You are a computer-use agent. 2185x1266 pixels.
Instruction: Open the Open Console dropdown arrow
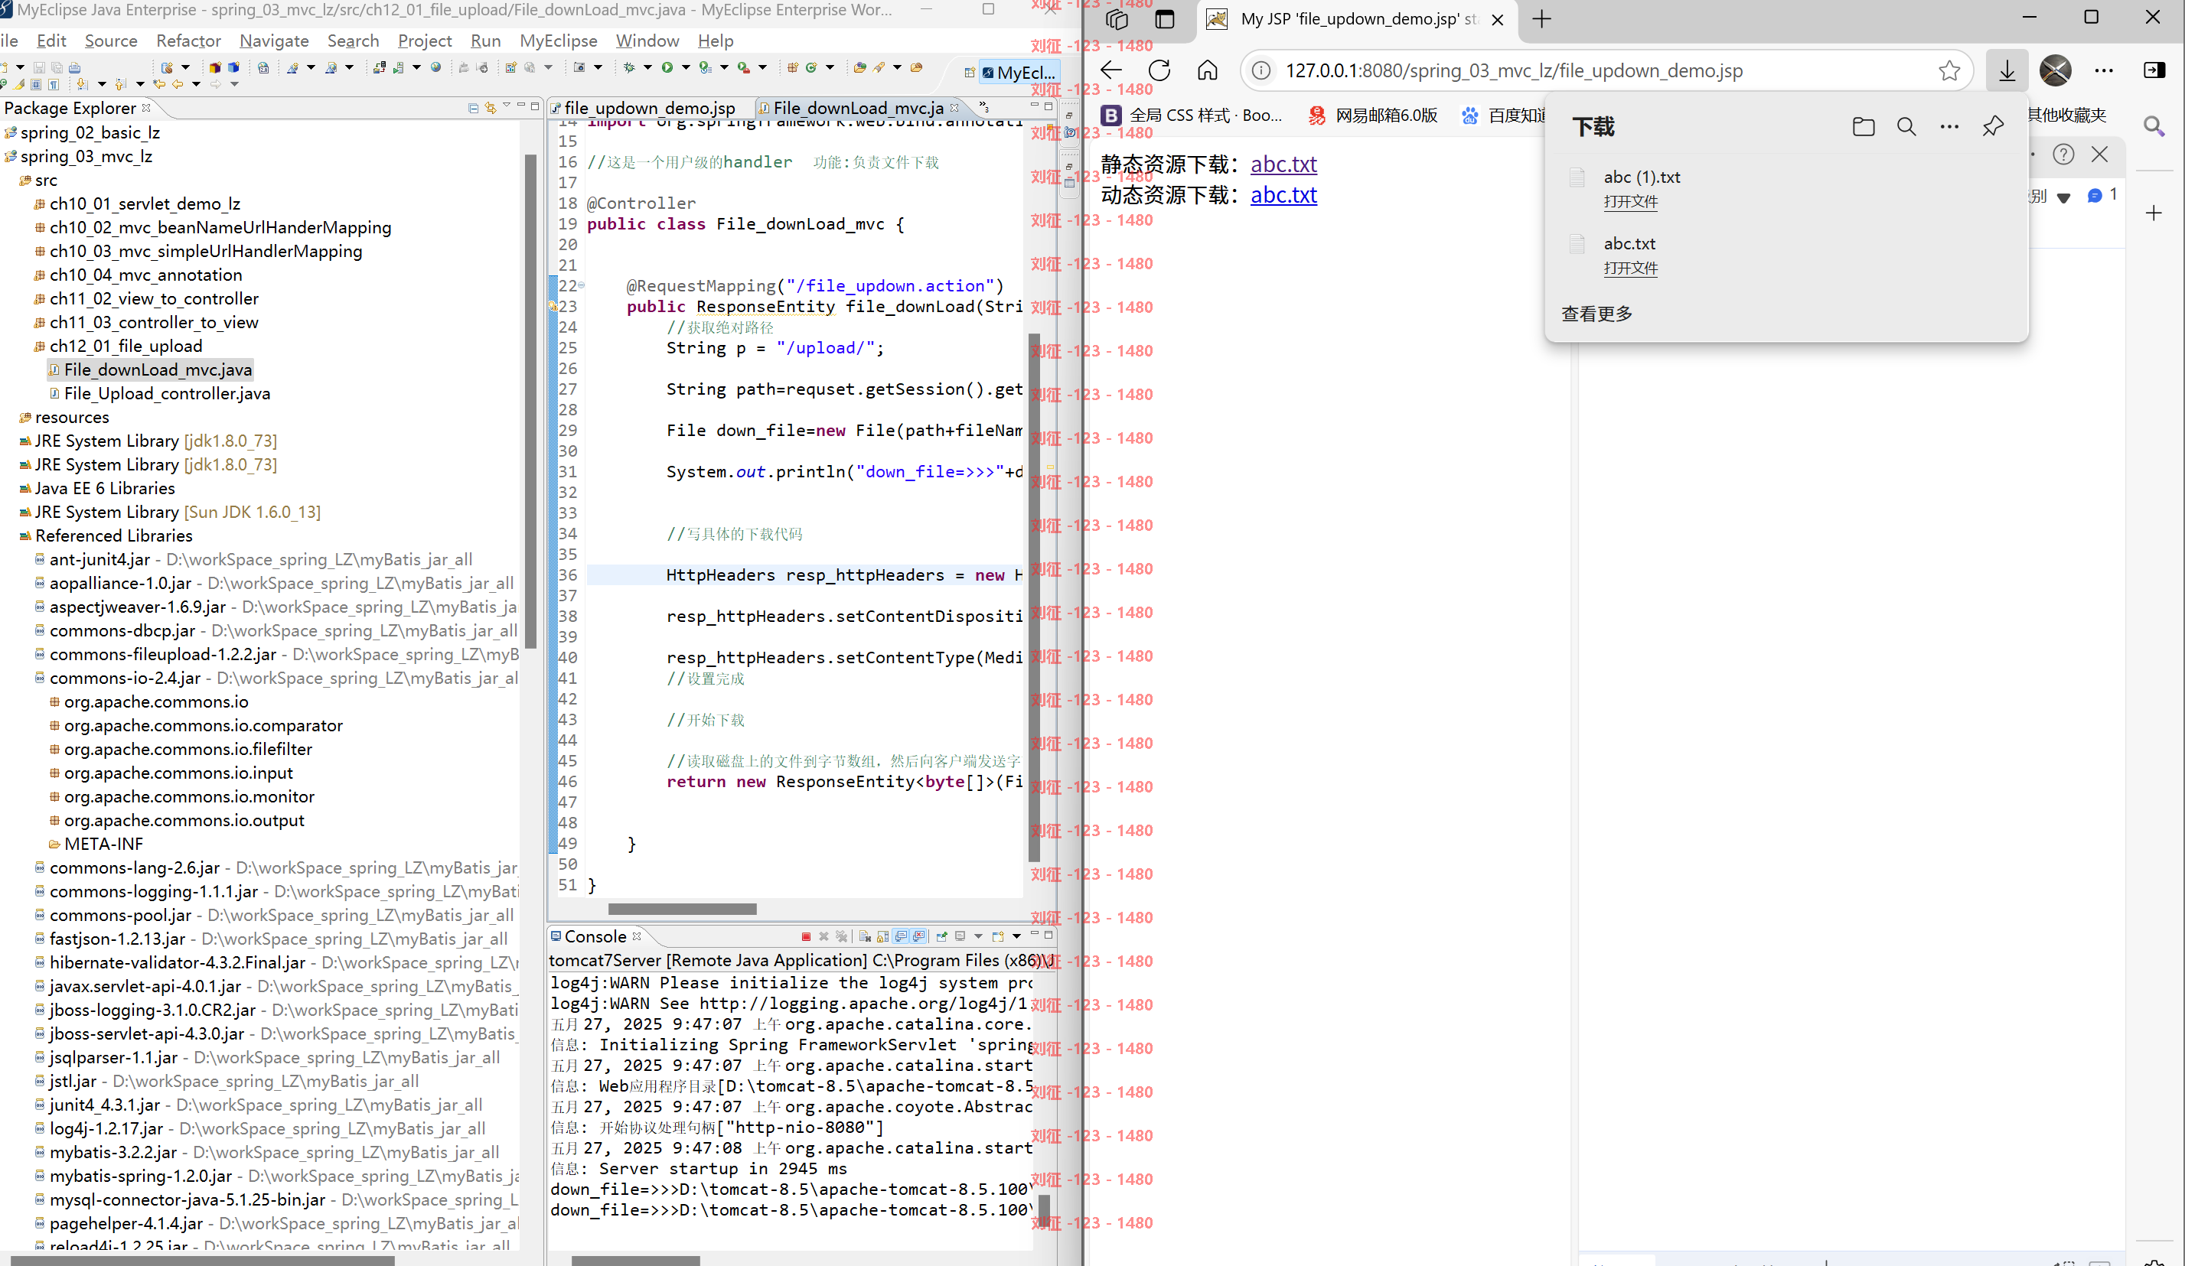coord(1017,937)
